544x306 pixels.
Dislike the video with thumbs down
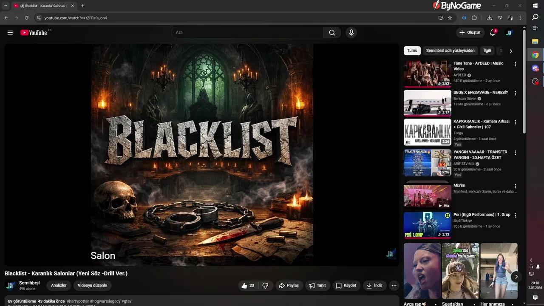[x=266, y=286]
